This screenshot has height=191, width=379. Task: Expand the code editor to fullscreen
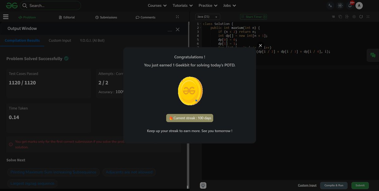(368, 17)
